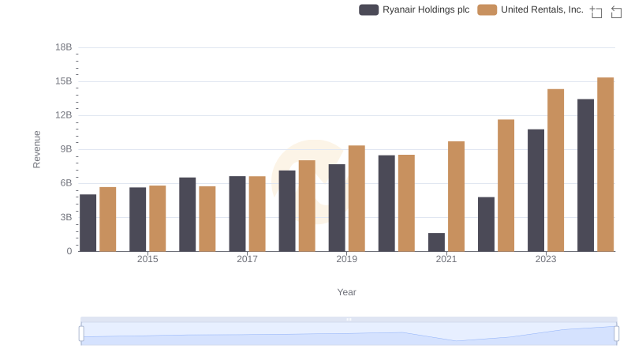Click the 2017 x-axis label
The height and width of the screenshot is (364, 631).
(x=247, y=259)
